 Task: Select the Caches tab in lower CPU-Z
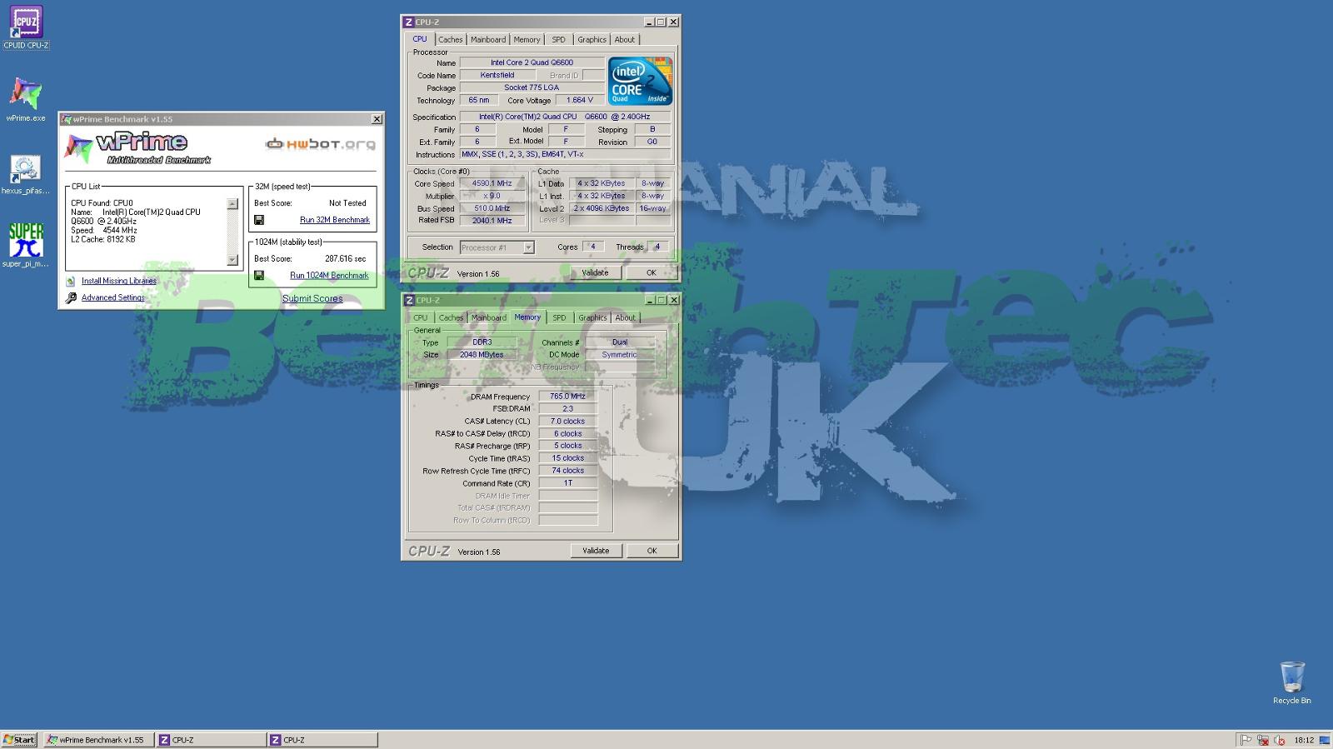point(451,318)
